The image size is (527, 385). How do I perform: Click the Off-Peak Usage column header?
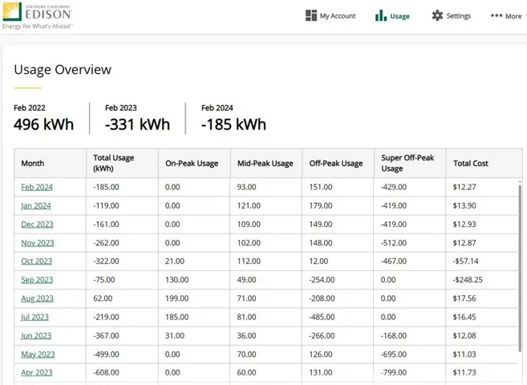(x=338, y=164)
